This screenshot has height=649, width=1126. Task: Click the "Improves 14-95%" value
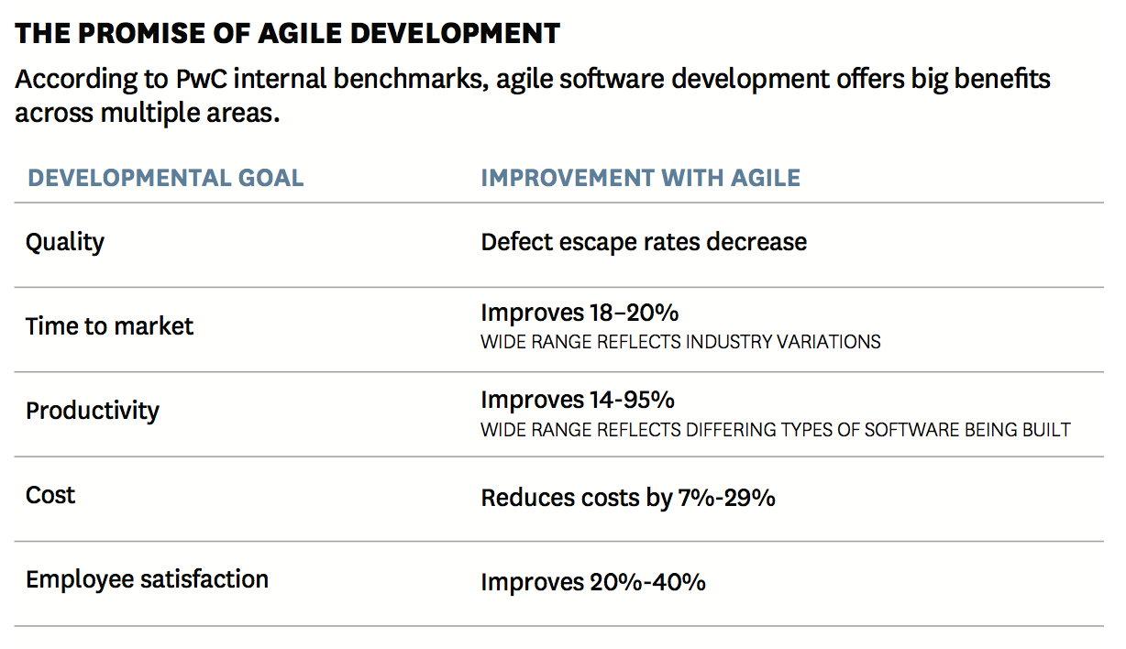[578, 400]
